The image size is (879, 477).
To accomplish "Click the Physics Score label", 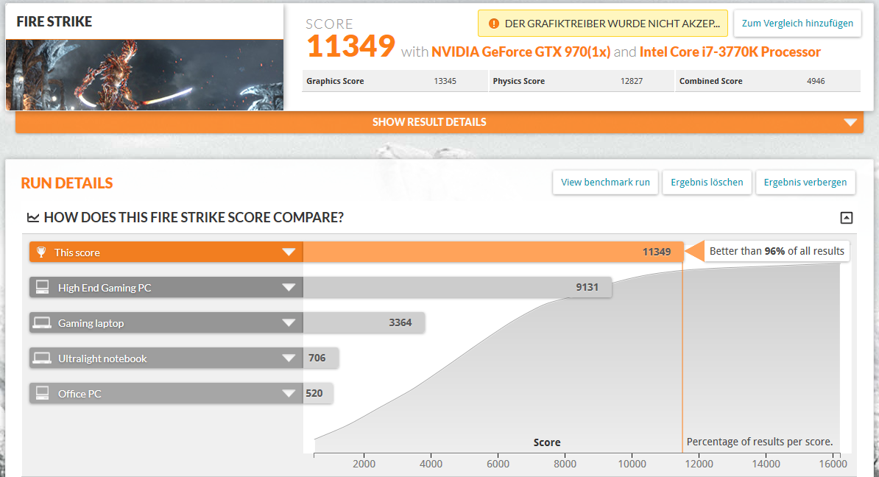I will [519, 81].
